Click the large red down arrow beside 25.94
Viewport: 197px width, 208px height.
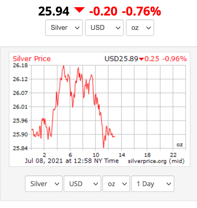[79, 10]
